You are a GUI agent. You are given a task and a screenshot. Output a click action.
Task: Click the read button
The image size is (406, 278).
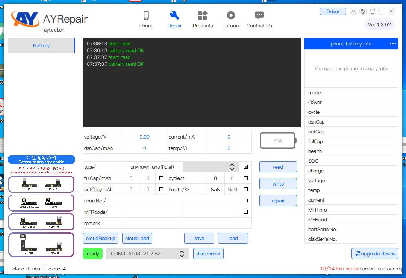[x=278, y=167]
